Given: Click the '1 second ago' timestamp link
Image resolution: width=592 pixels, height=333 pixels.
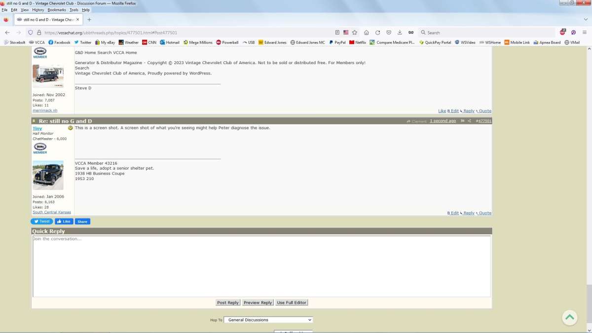Looking at the screenshot, I should 443,121.
